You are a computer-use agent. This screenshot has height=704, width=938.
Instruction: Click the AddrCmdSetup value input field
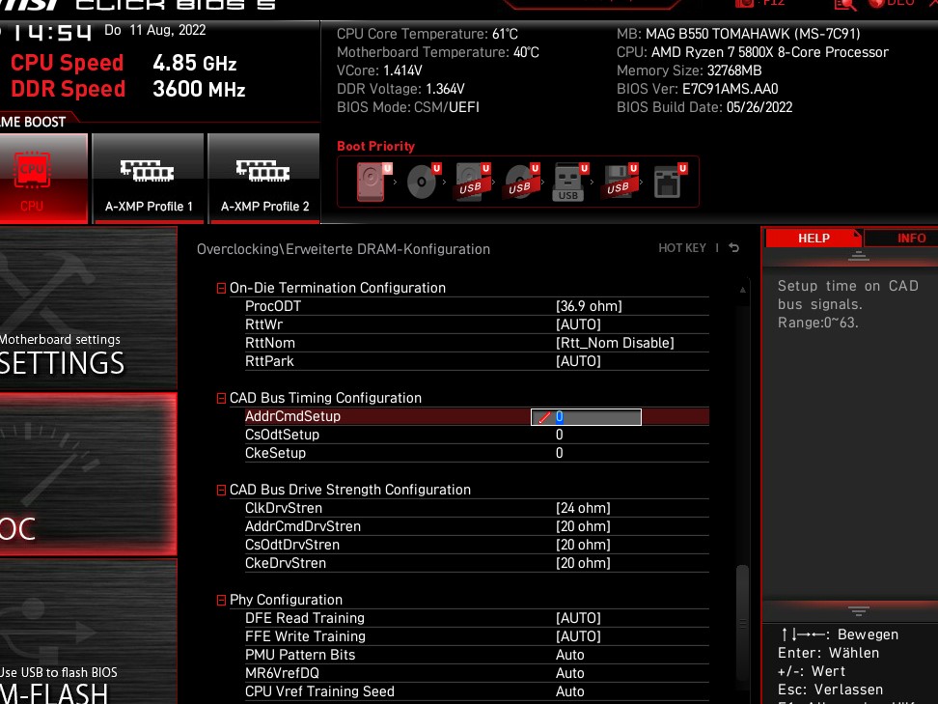(x=586, y=417)
